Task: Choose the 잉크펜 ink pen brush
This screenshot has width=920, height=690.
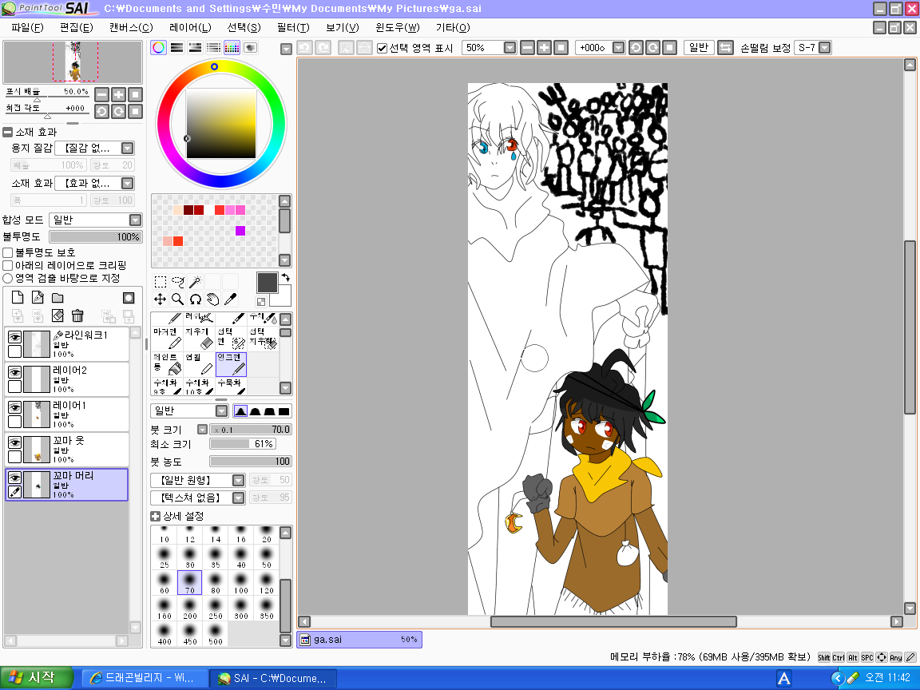Action: coord(231,364)
